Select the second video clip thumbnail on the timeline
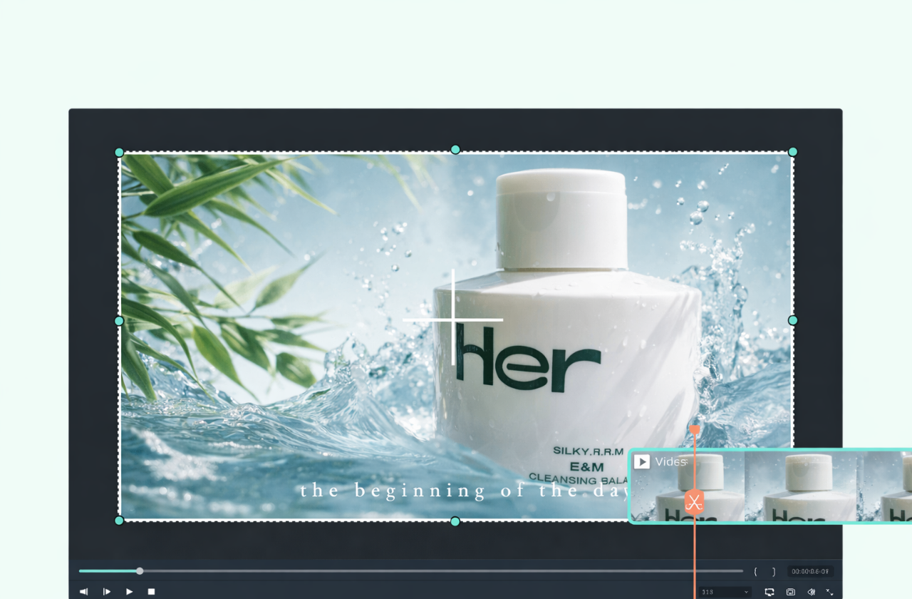 [800, 487]
